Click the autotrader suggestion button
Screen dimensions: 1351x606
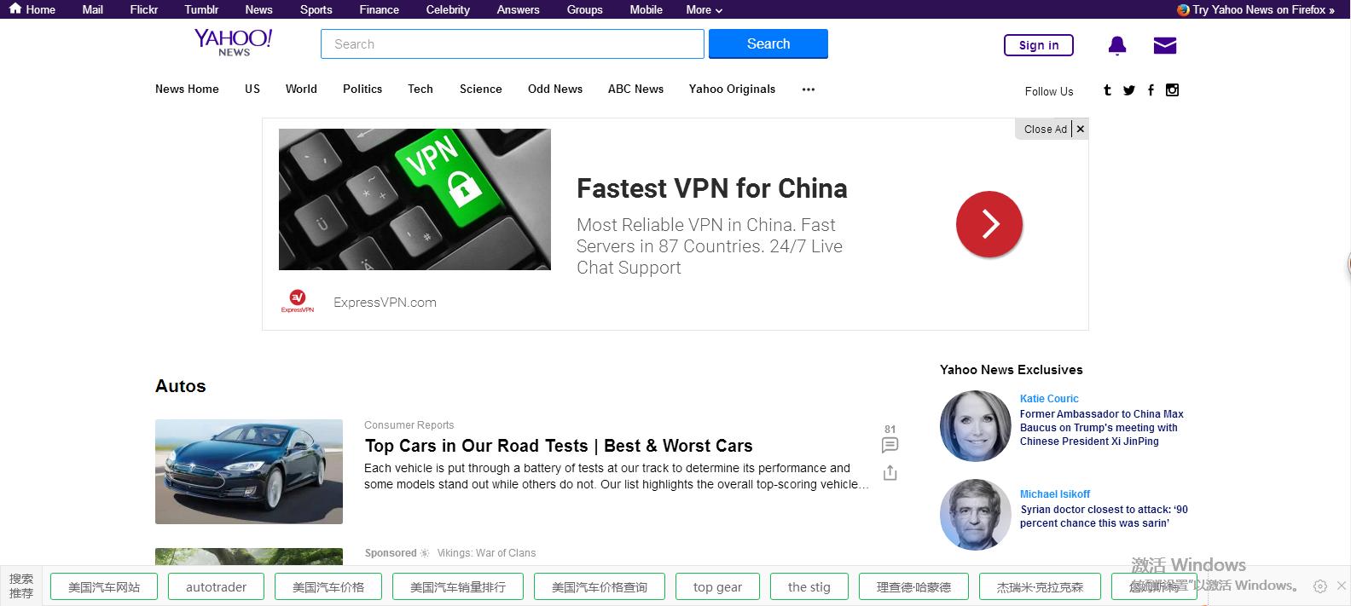[x=216, y=586]
